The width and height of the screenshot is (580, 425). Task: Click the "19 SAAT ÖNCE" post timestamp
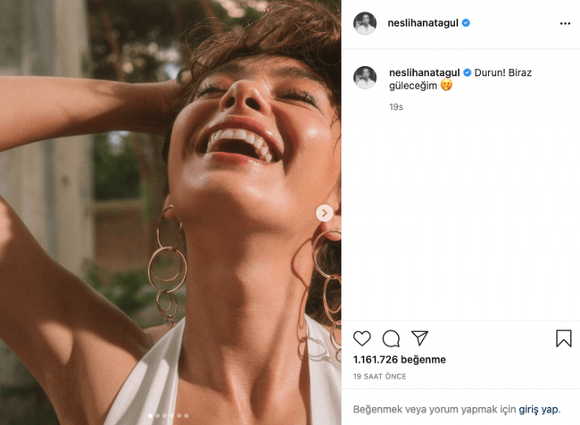click(379, 377)
